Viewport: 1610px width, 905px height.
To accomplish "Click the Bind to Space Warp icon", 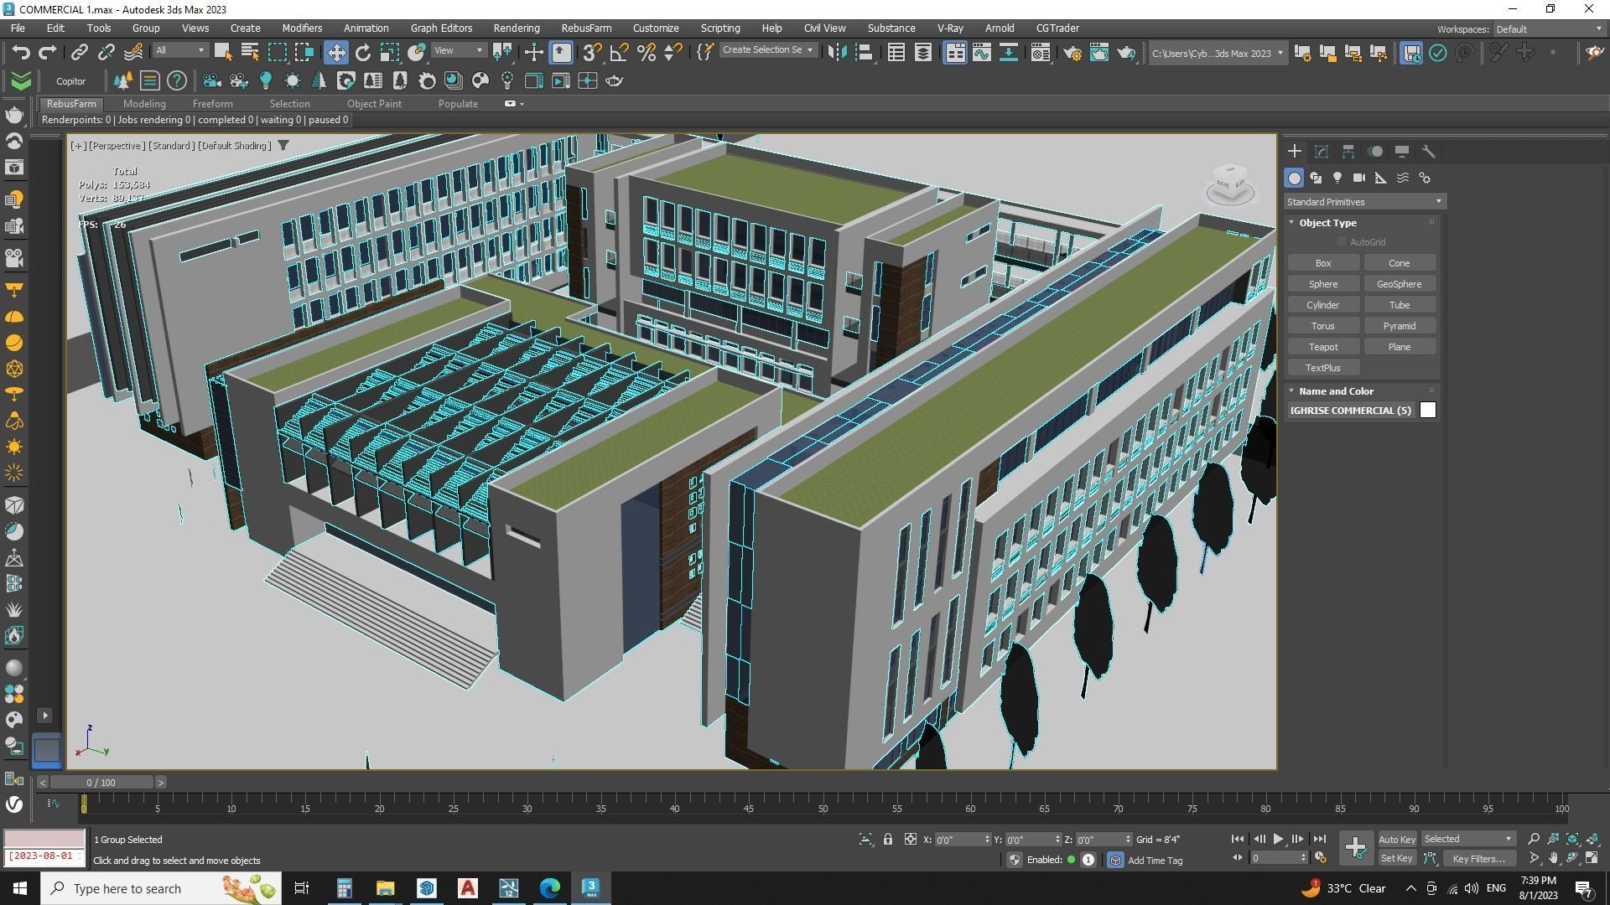I will pos(133,52).
